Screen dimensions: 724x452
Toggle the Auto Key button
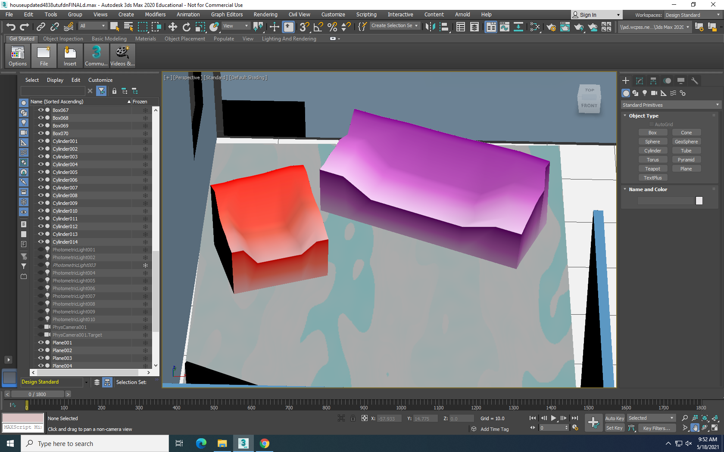click(615, 418)
